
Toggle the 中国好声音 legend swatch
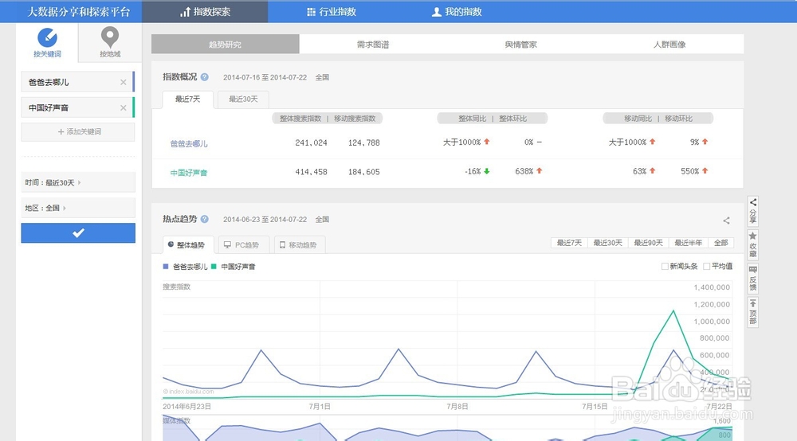pos(214,267)
